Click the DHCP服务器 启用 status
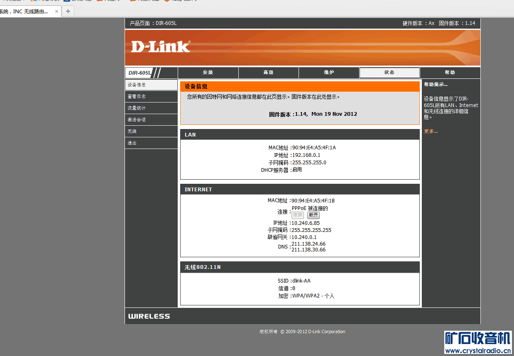The height and width of the screenshot is (356, 514). (x=297, y=170)
